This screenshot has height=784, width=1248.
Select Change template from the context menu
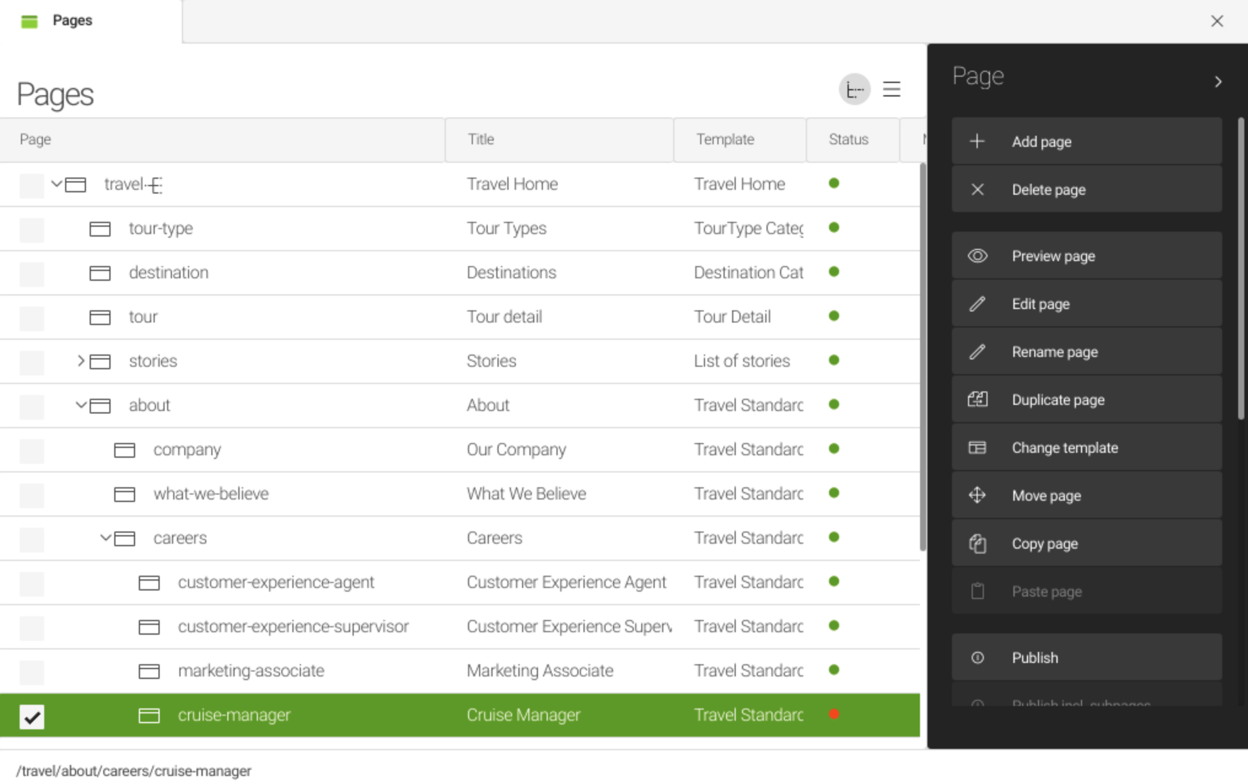pos(1066,448)
